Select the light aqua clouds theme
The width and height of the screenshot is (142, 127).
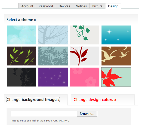coord(22,35)
